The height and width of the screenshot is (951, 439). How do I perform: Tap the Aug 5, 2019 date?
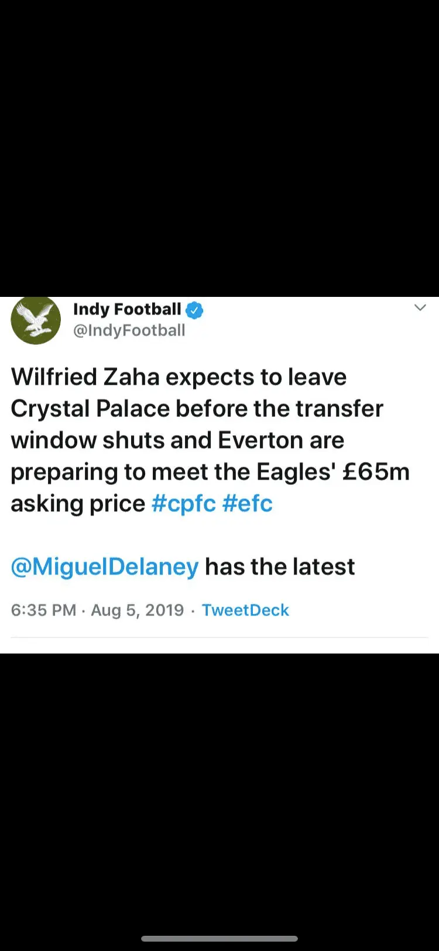[x=137, y=610]
